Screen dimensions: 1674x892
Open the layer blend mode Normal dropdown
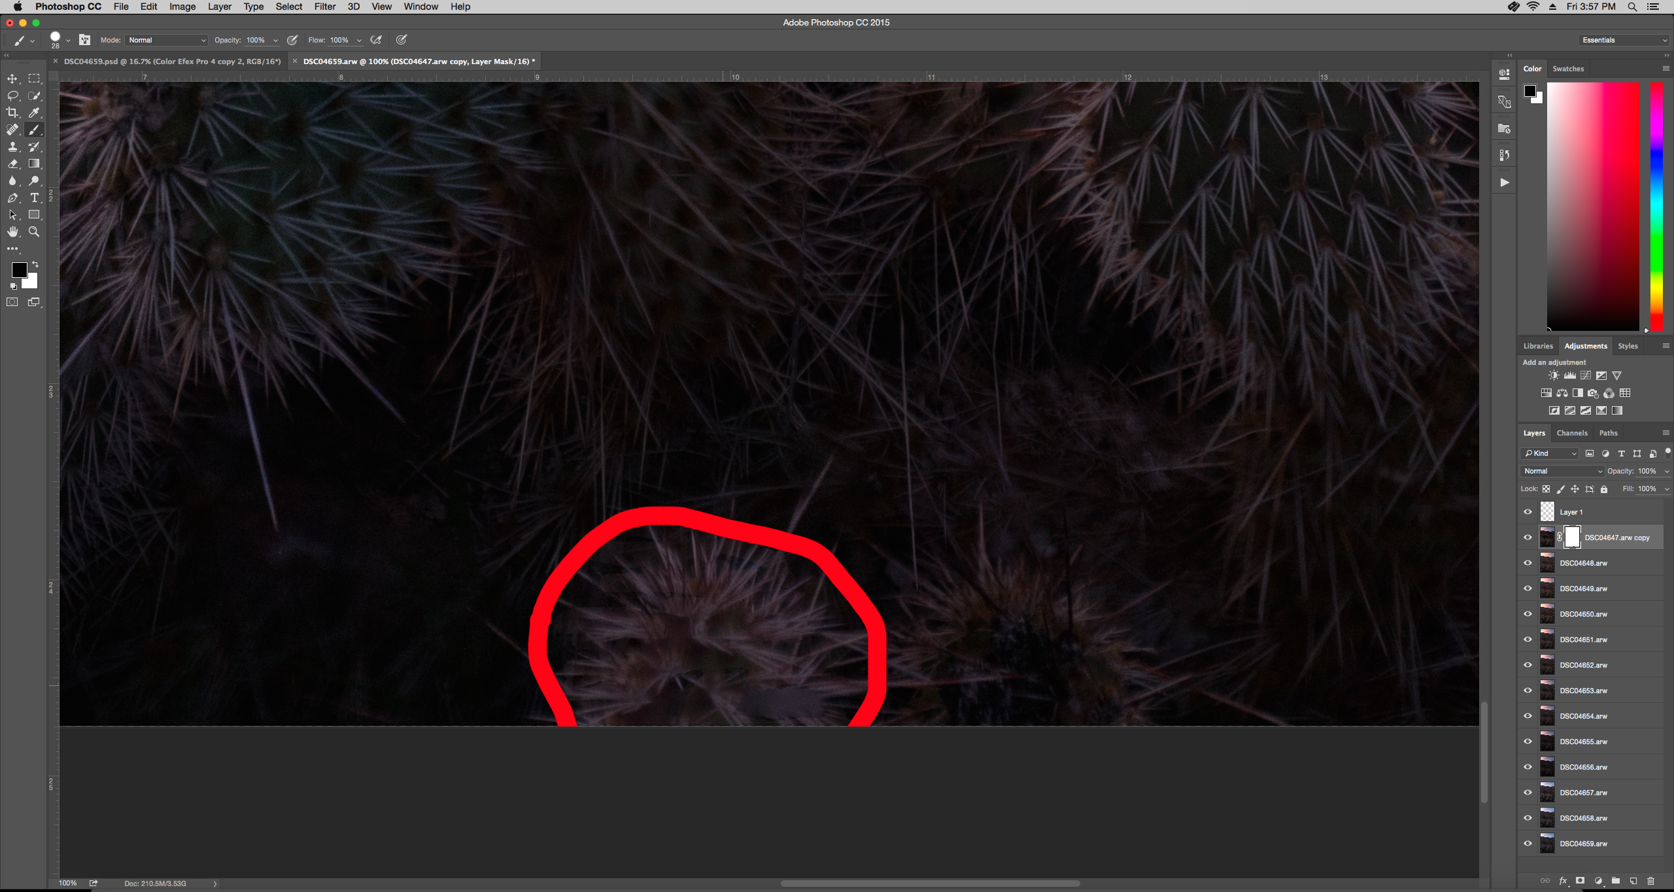(x=1562, y=471)
